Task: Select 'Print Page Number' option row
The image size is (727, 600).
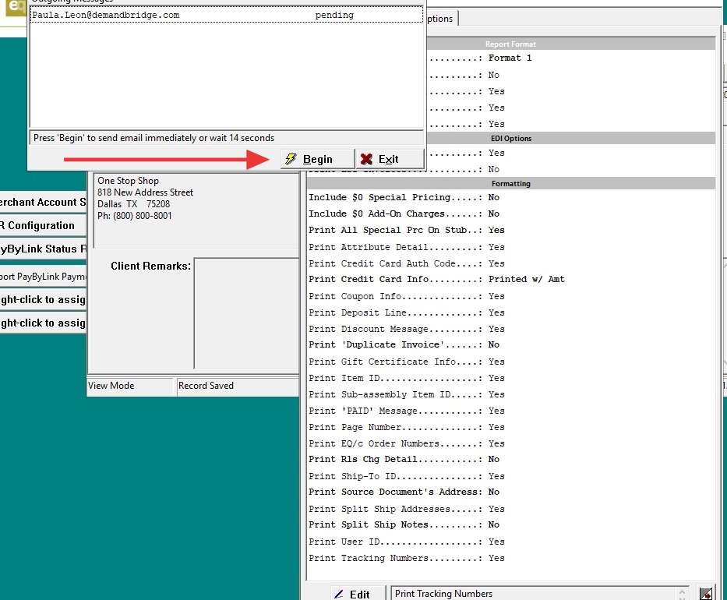Action: point(510,427)
